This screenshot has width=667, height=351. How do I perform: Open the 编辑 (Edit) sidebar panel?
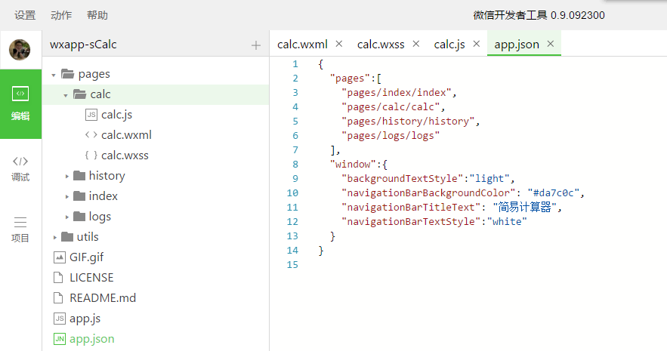click(x=20, y=103)
